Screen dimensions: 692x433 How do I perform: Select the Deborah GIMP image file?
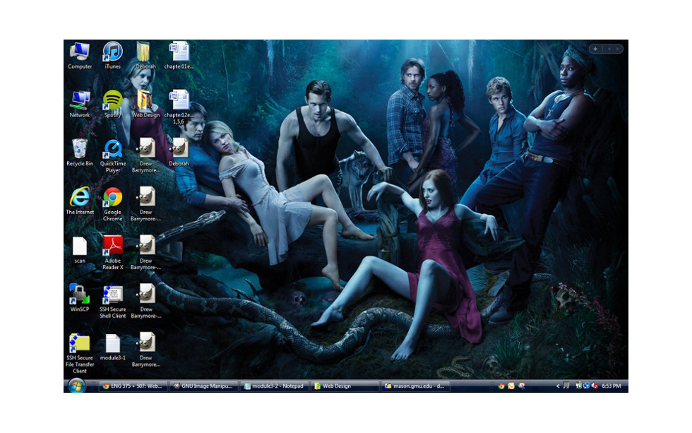click(x=179, y=153)
